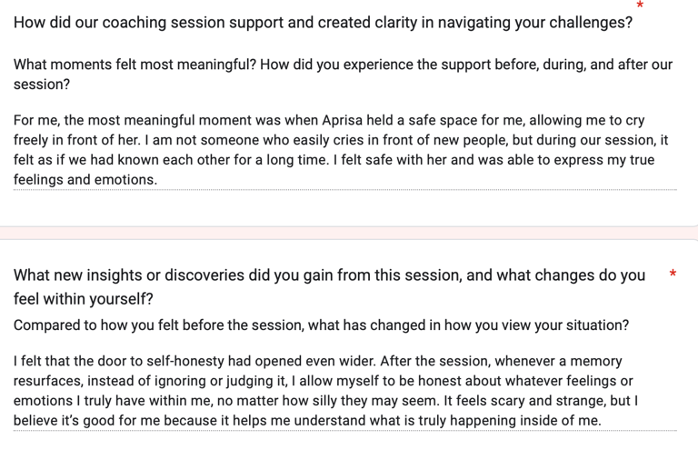The height and width of the screenshot is (450, 698).
Task: Select the "What new insights or discoveries" question title
Action: point(329,286)
